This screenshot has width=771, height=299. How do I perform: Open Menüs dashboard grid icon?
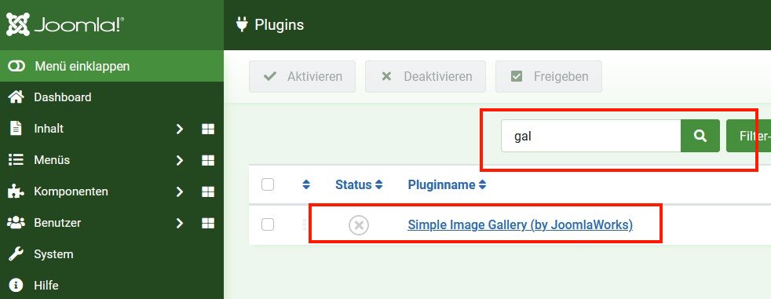tap(208, 160)
